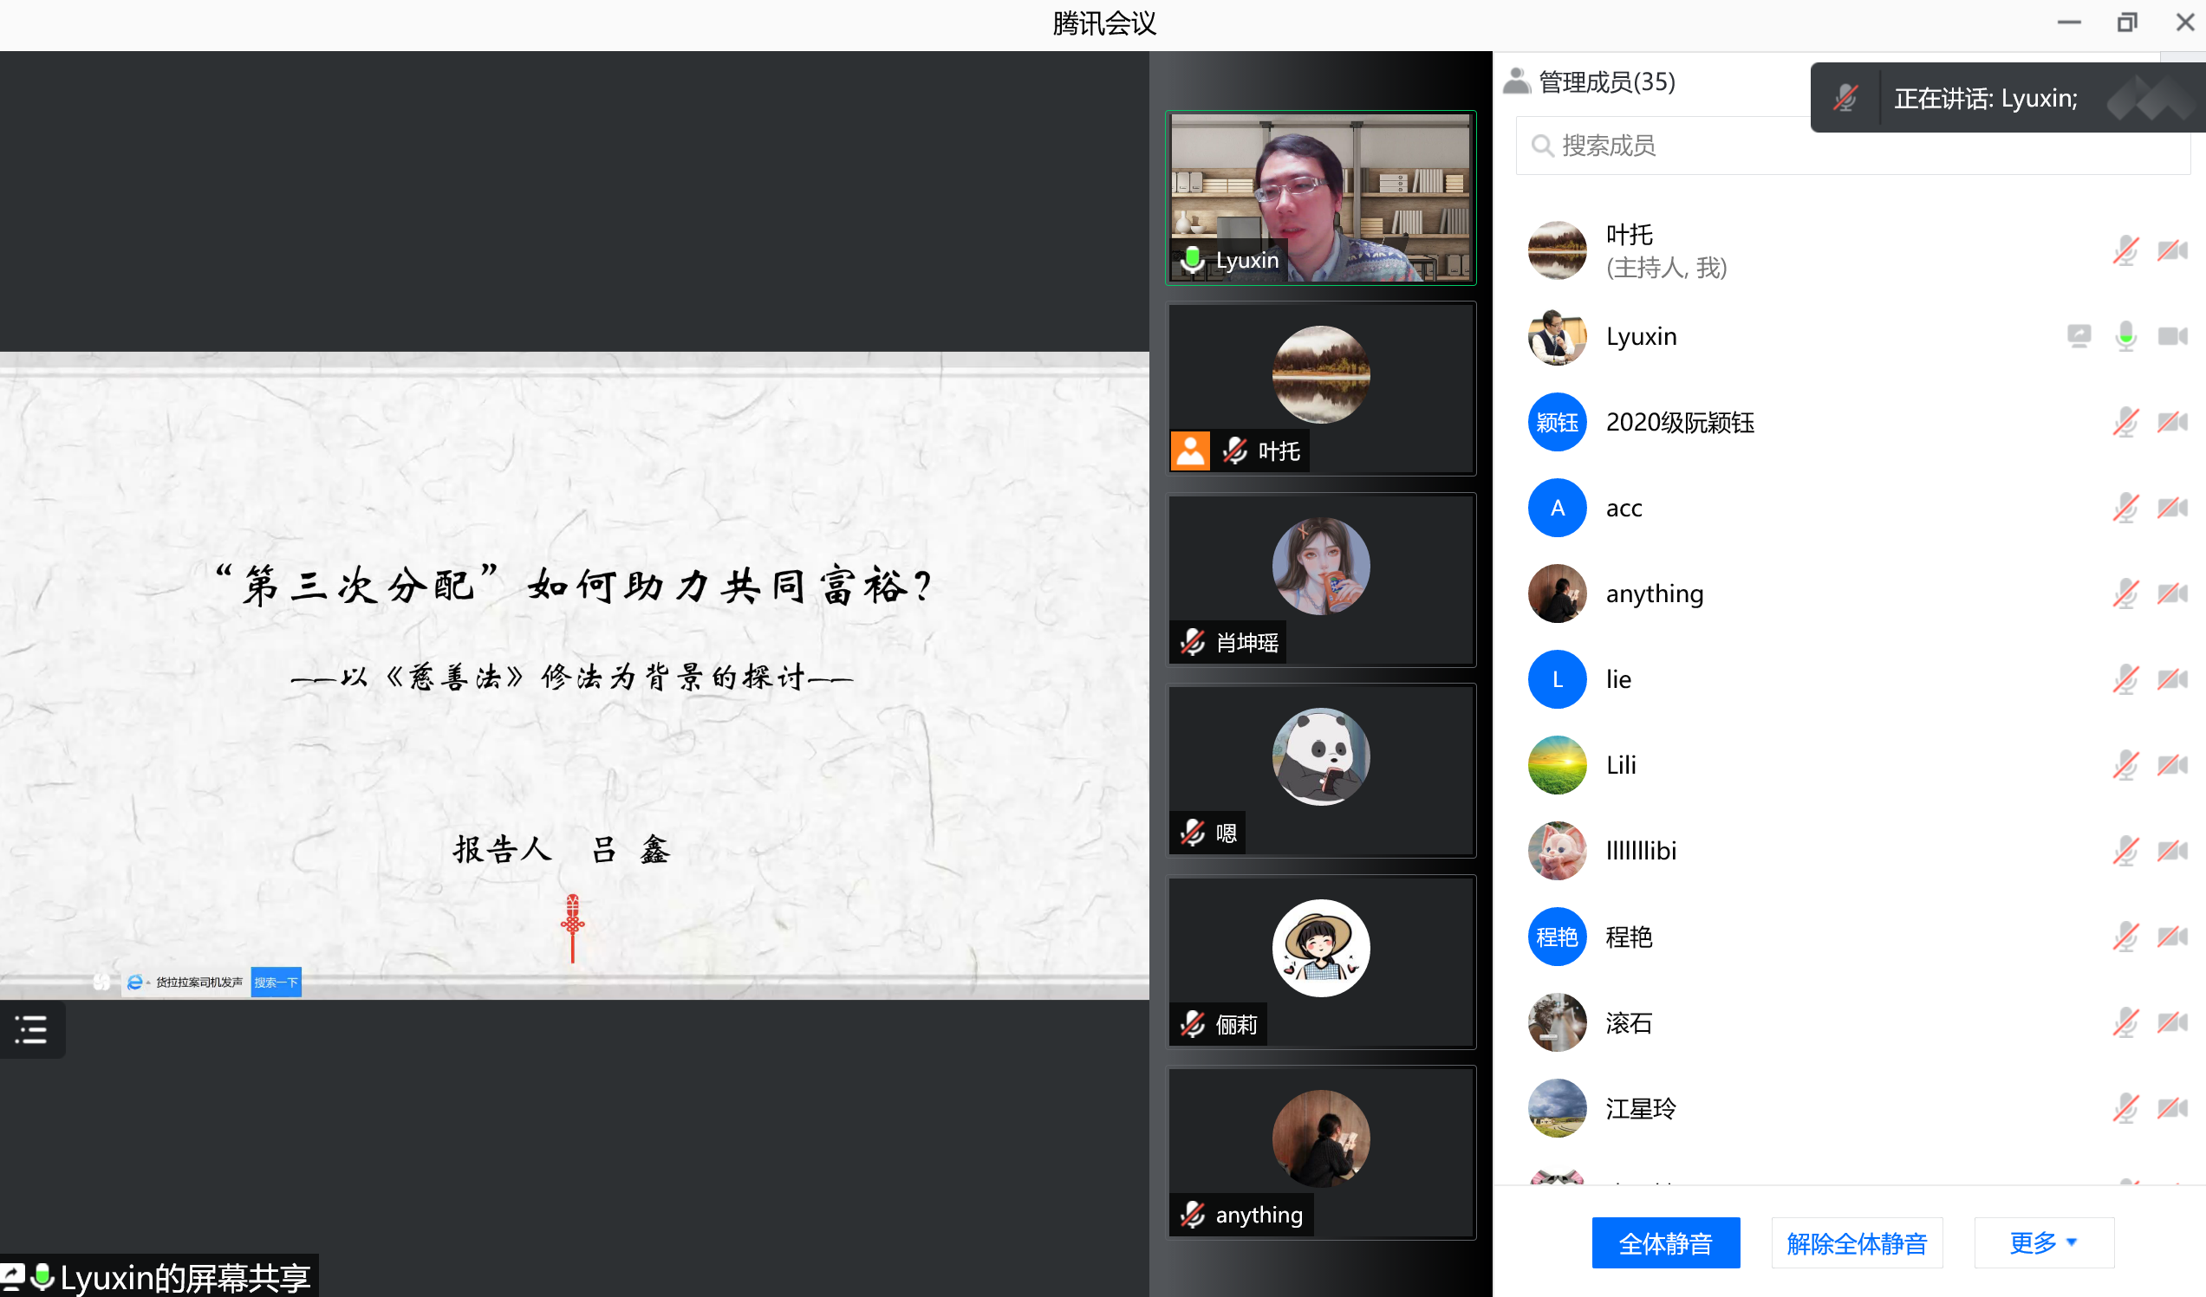Click the orange host badge on 叶托 tile
Screen dimensions: 2206x1297
1189,451
